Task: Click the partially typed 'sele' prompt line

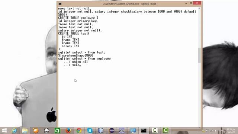Action: tap(72, 65)
